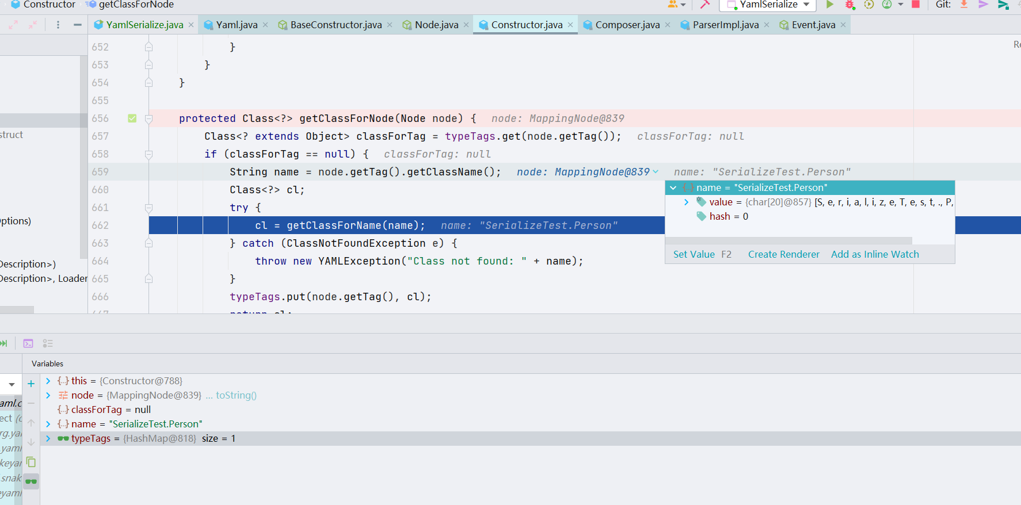
Task: Click the Add as Inline Watch link
Action: point(874,254)
